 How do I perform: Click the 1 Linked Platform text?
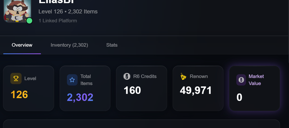coord(58,21)
